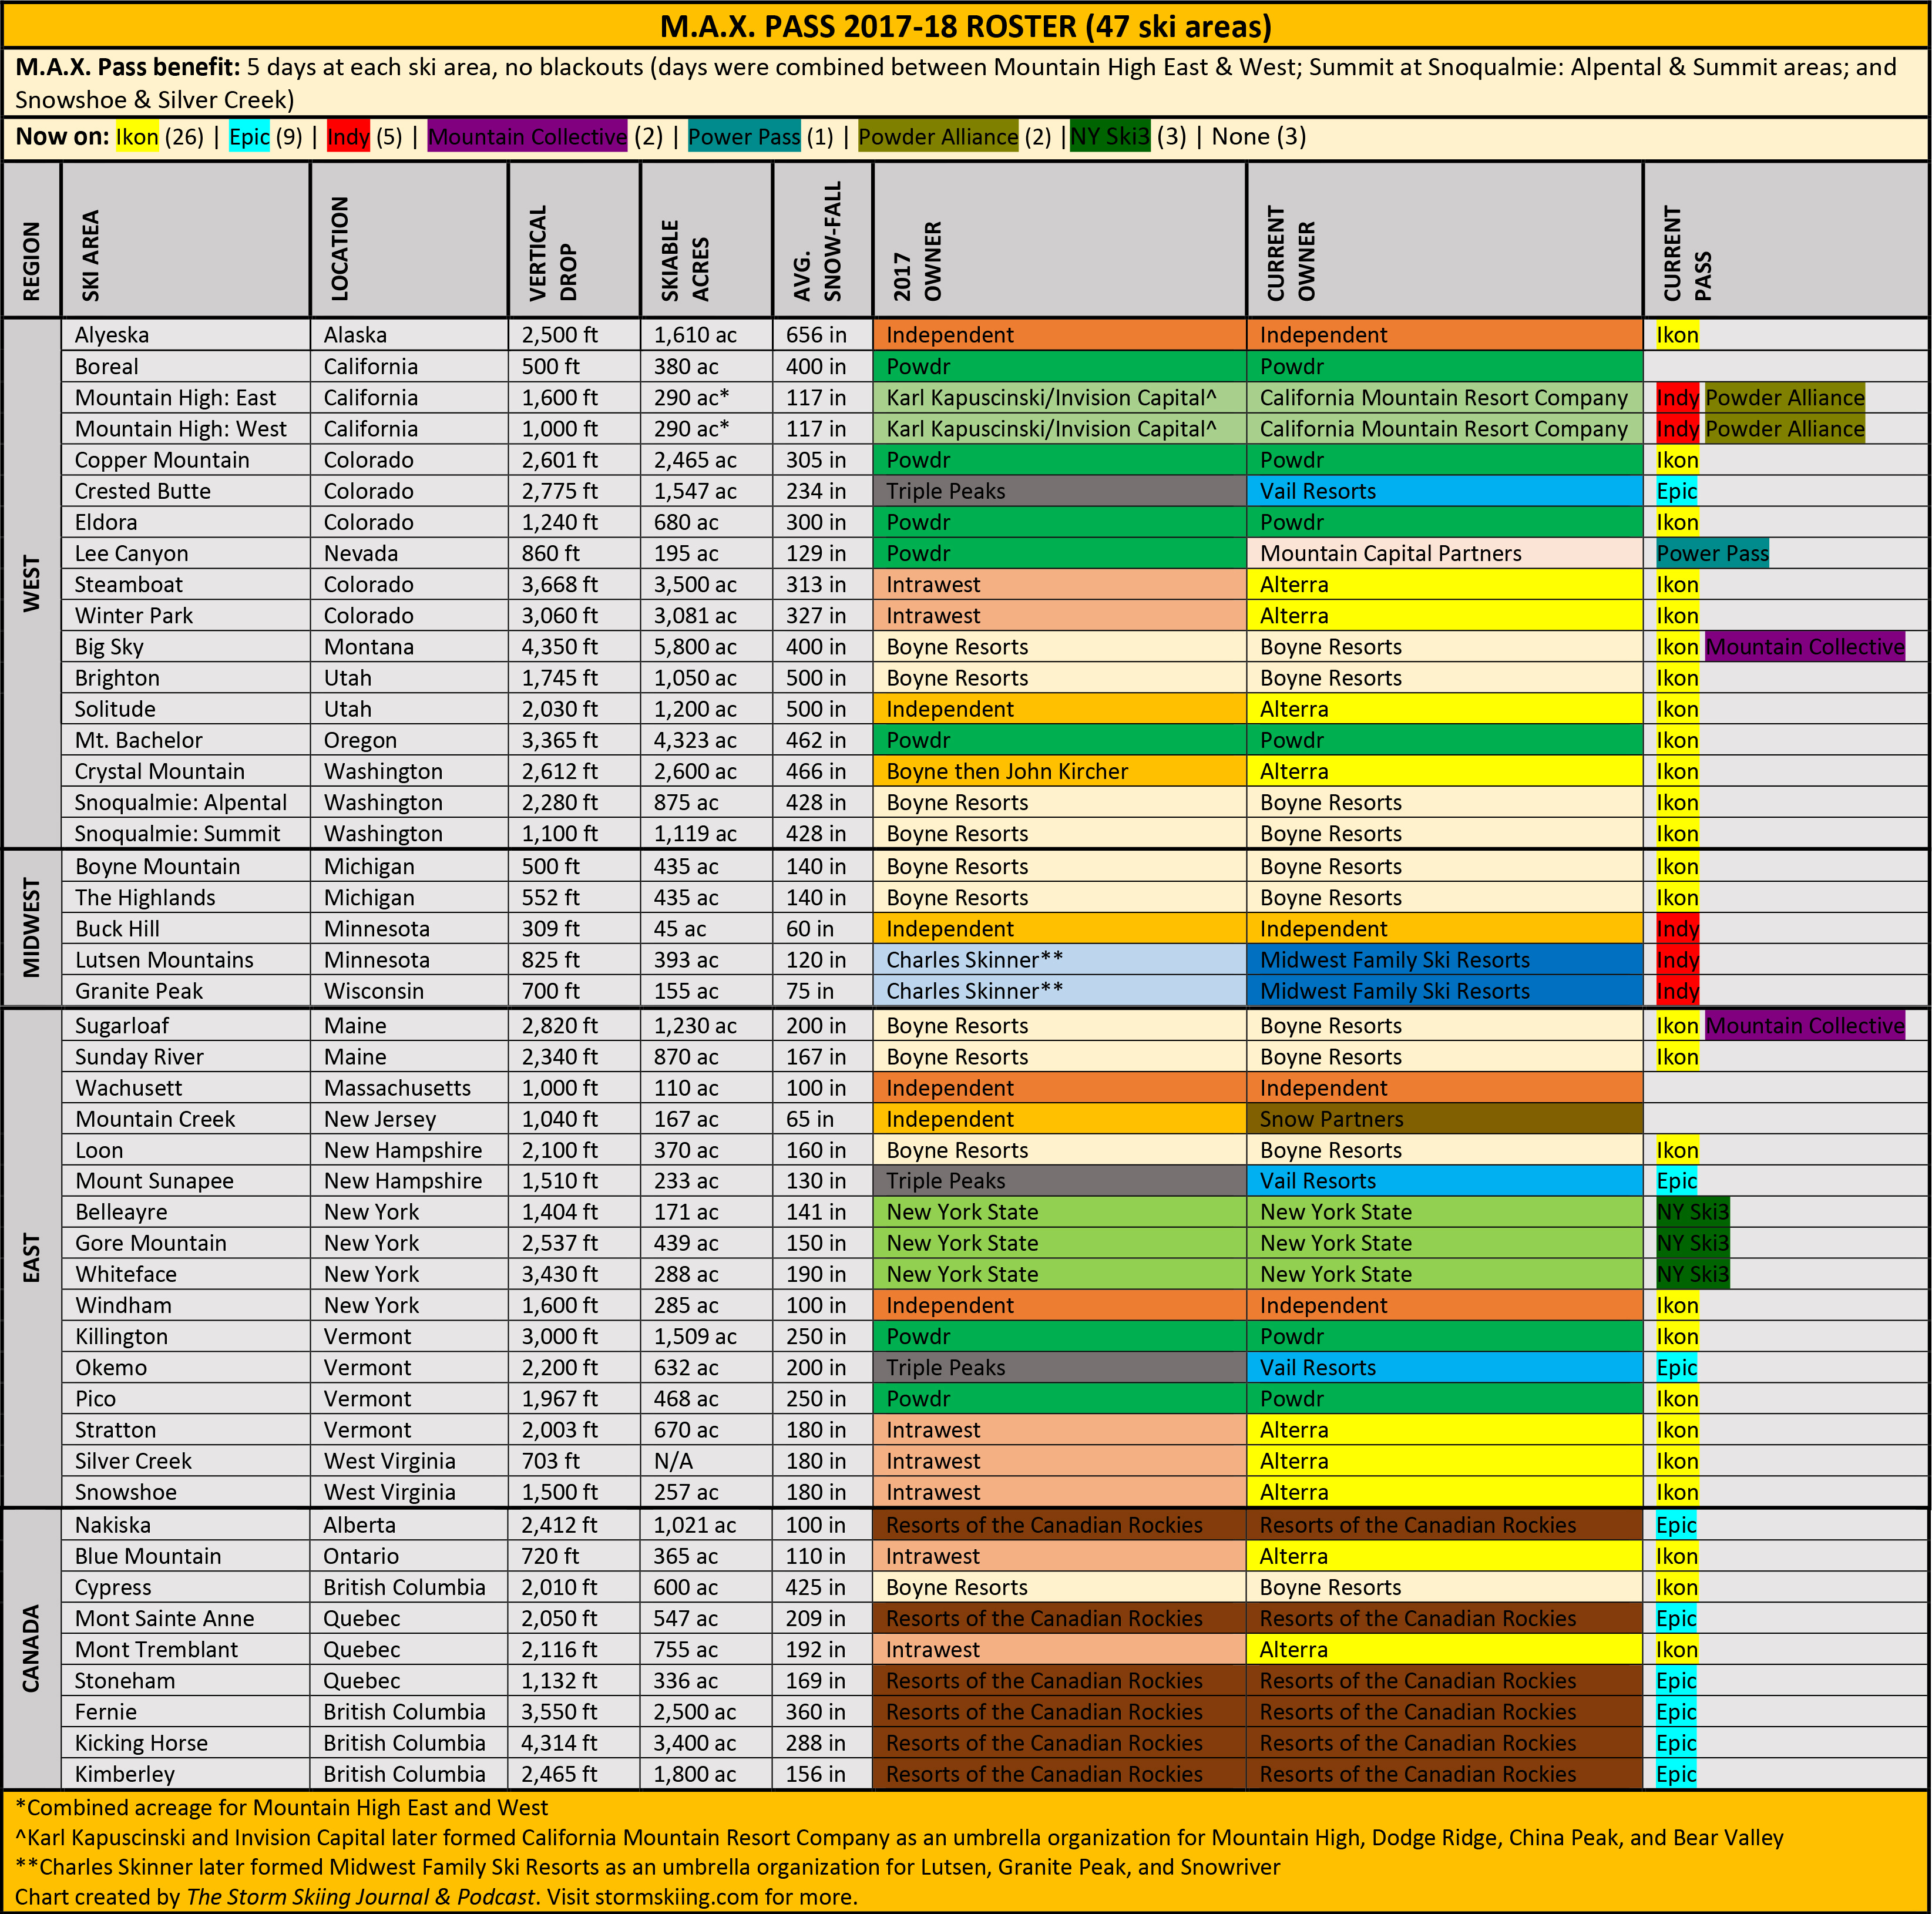Click the green NY Ski3 legend label
The image size is (1932, 1914).
[1110, 137]
